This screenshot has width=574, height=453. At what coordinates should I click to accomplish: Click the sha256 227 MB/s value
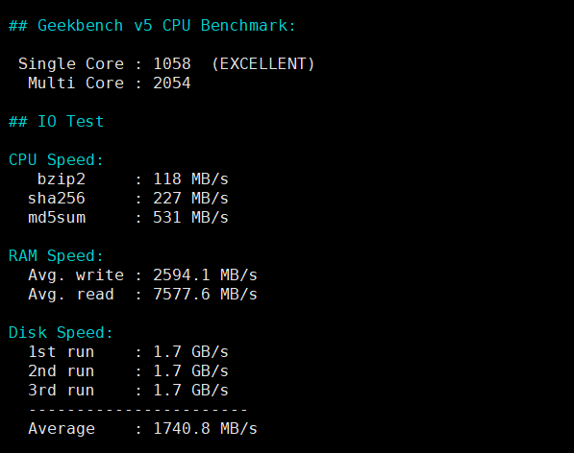pyautogui.click(x=190, y=199)
